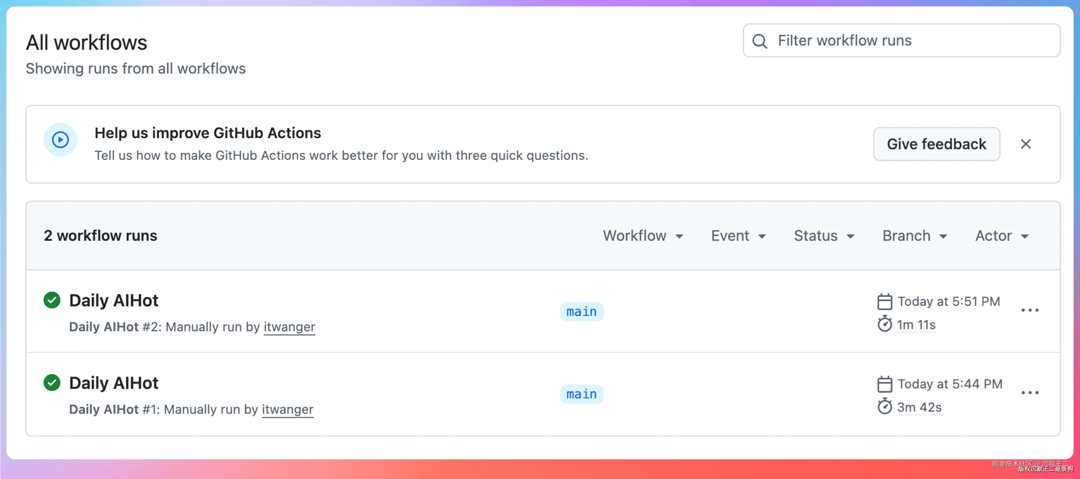The width and height of the screenshot is (1080, 479).
Task: Open the three-dot menu for run #1
Action: [x=1030, y=393]
